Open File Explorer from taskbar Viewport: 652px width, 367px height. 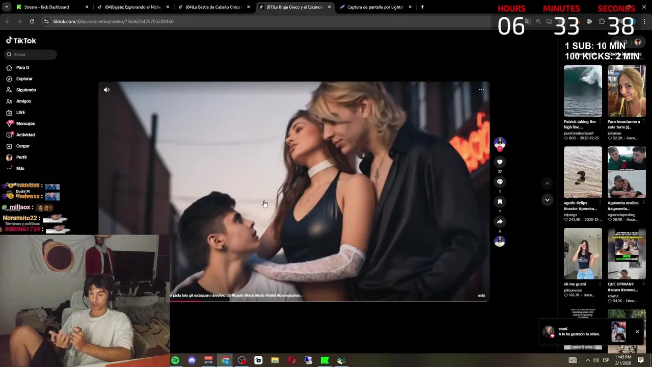coord(275,360)
